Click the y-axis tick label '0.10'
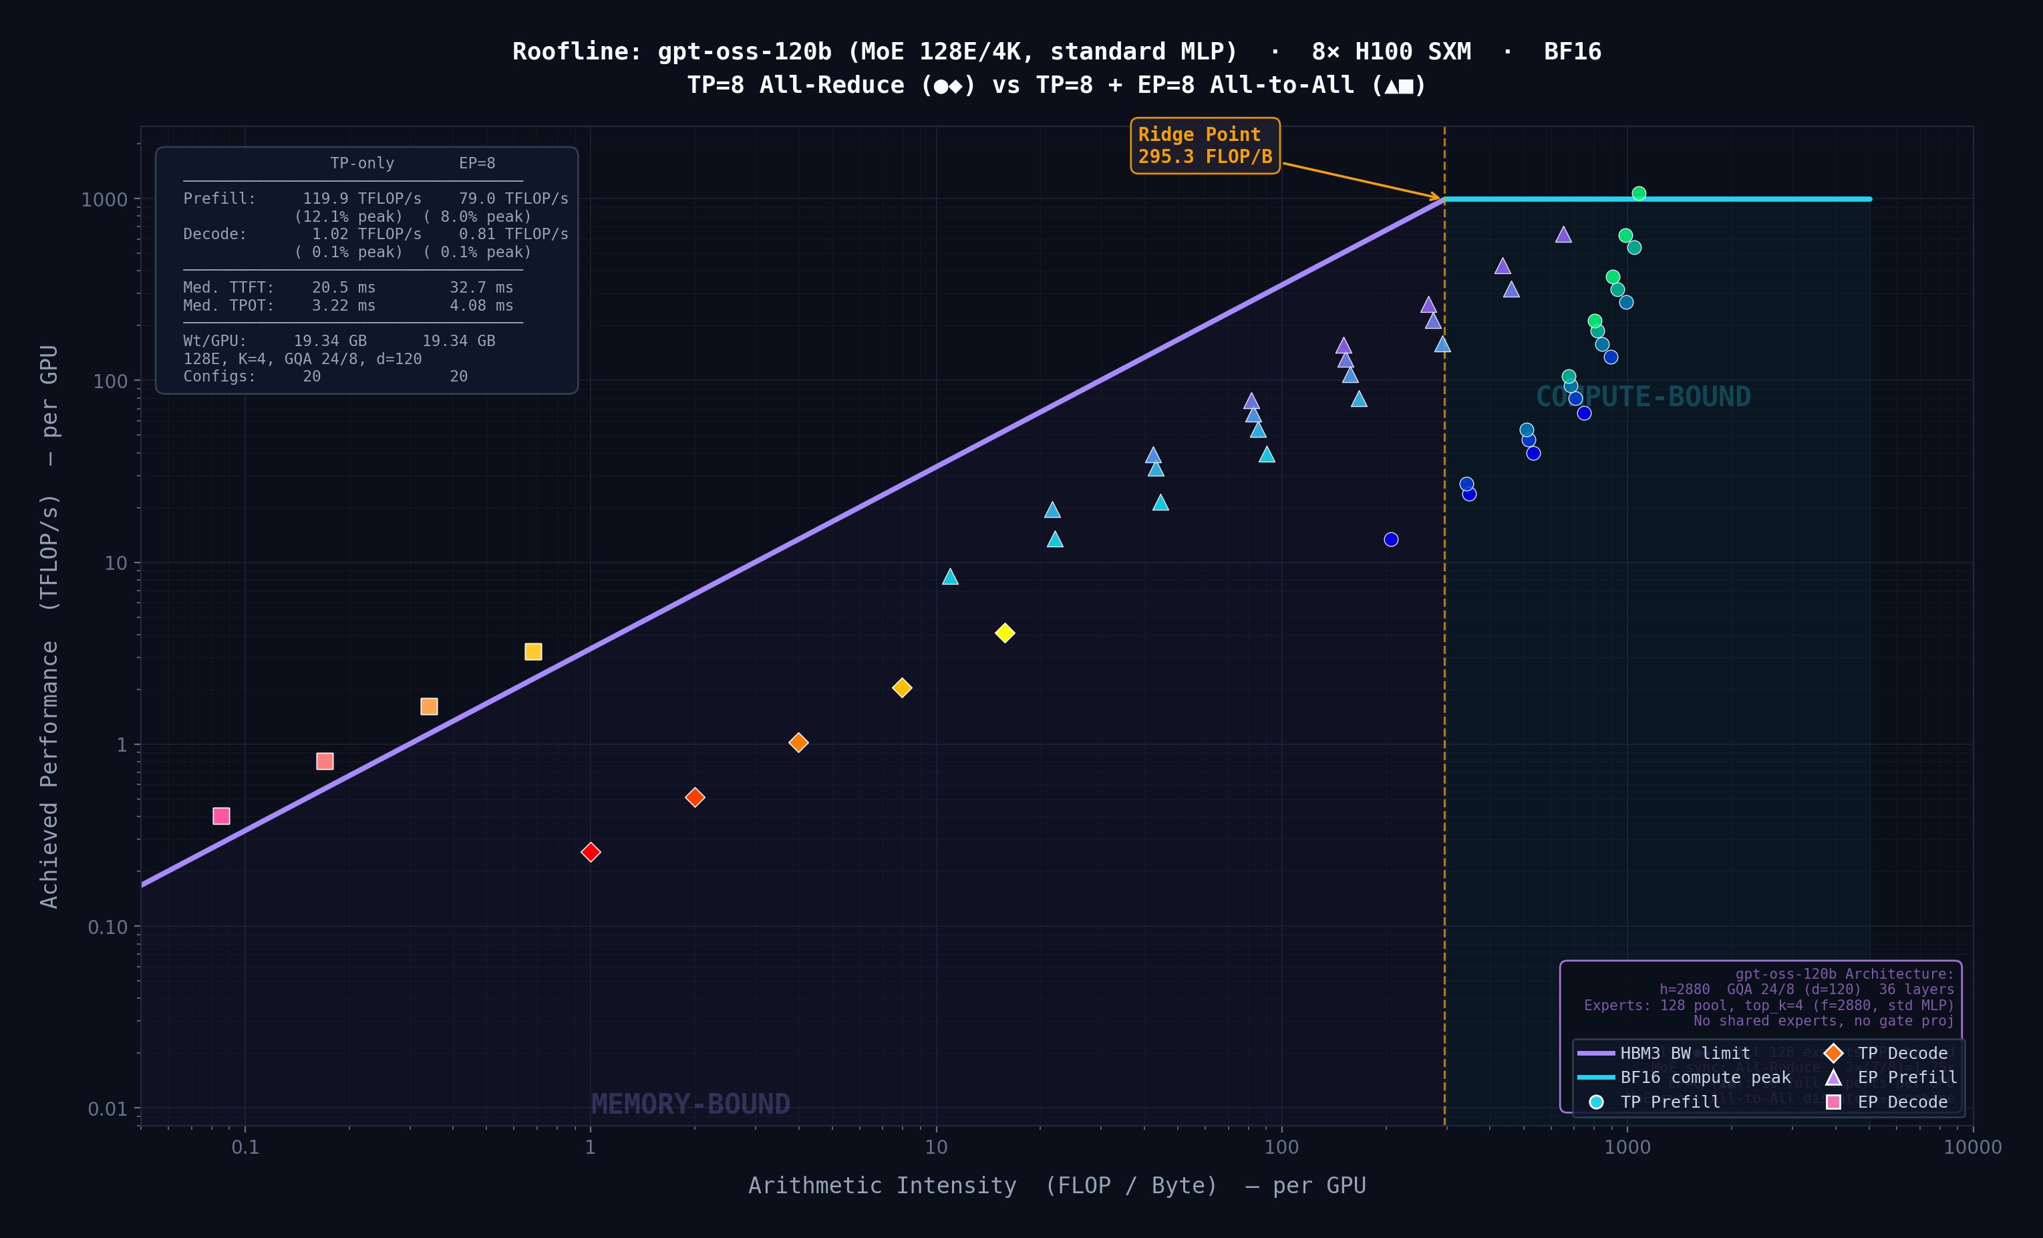Screen dimensions: 2043x1238 109,927
